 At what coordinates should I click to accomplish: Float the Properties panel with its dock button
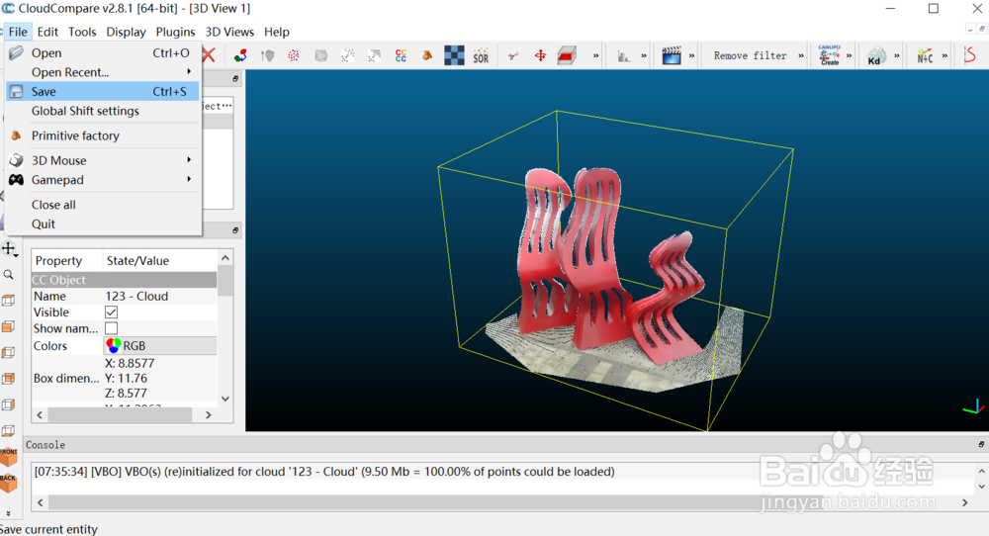pyautogui.click(x=235, y=230)
